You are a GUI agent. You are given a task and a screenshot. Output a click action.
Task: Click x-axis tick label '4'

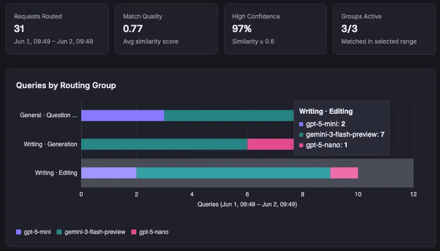click(x=192, y=194)
